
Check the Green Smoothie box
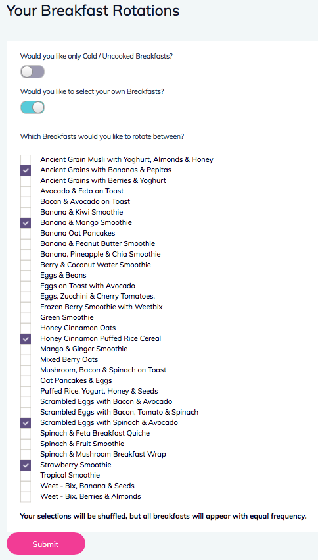(26, 318)
